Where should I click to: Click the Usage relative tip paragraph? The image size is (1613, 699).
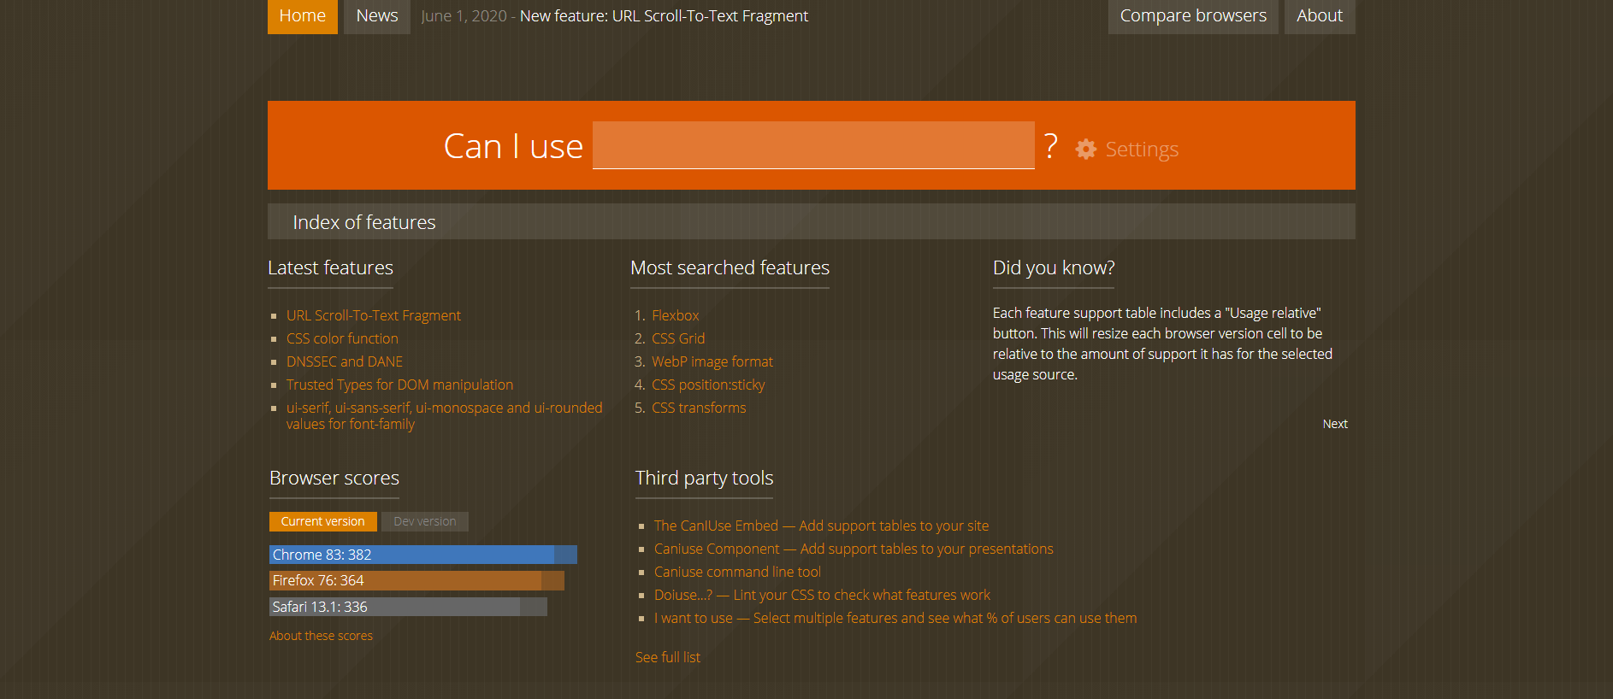[1163, 344]
